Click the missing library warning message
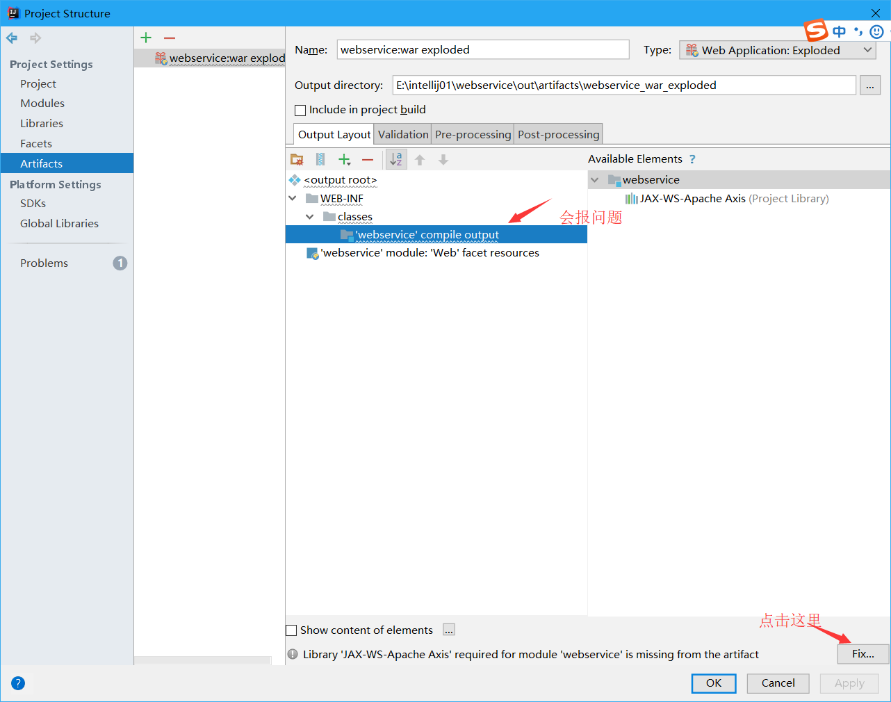This screenshot has width=891, height=702. click(531, 655)
